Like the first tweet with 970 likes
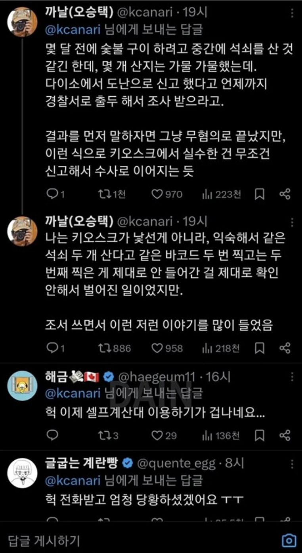 pos(158,194)
